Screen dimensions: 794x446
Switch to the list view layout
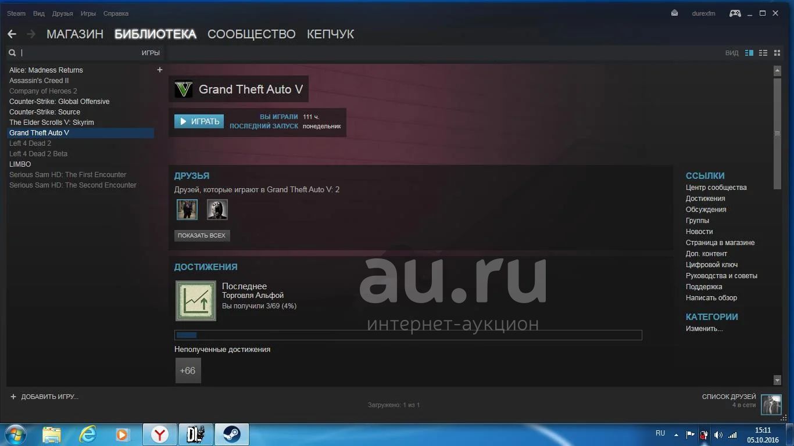763,53
